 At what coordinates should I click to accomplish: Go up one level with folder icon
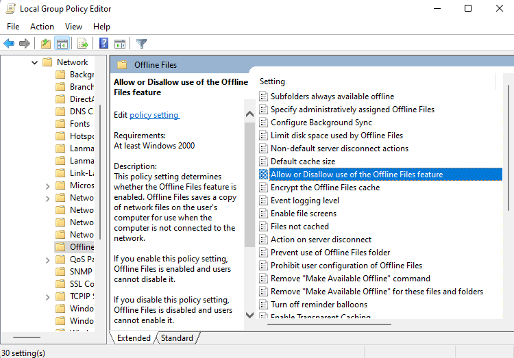[45, 44]
